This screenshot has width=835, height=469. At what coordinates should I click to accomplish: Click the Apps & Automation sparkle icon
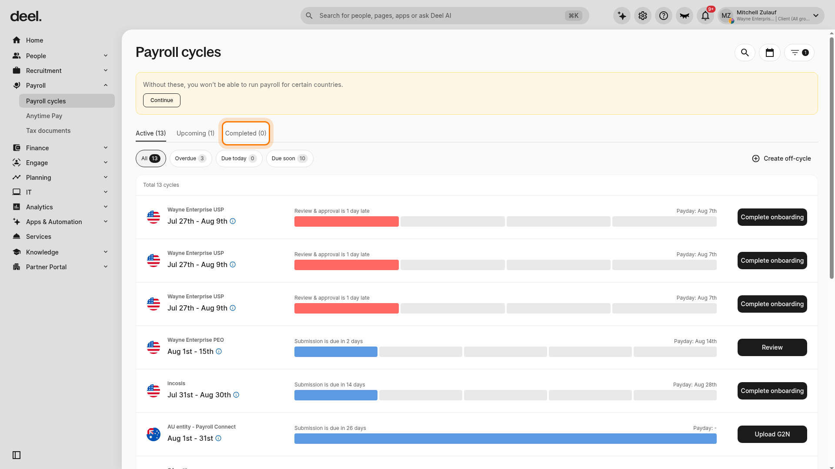click(x=17, y=222)
